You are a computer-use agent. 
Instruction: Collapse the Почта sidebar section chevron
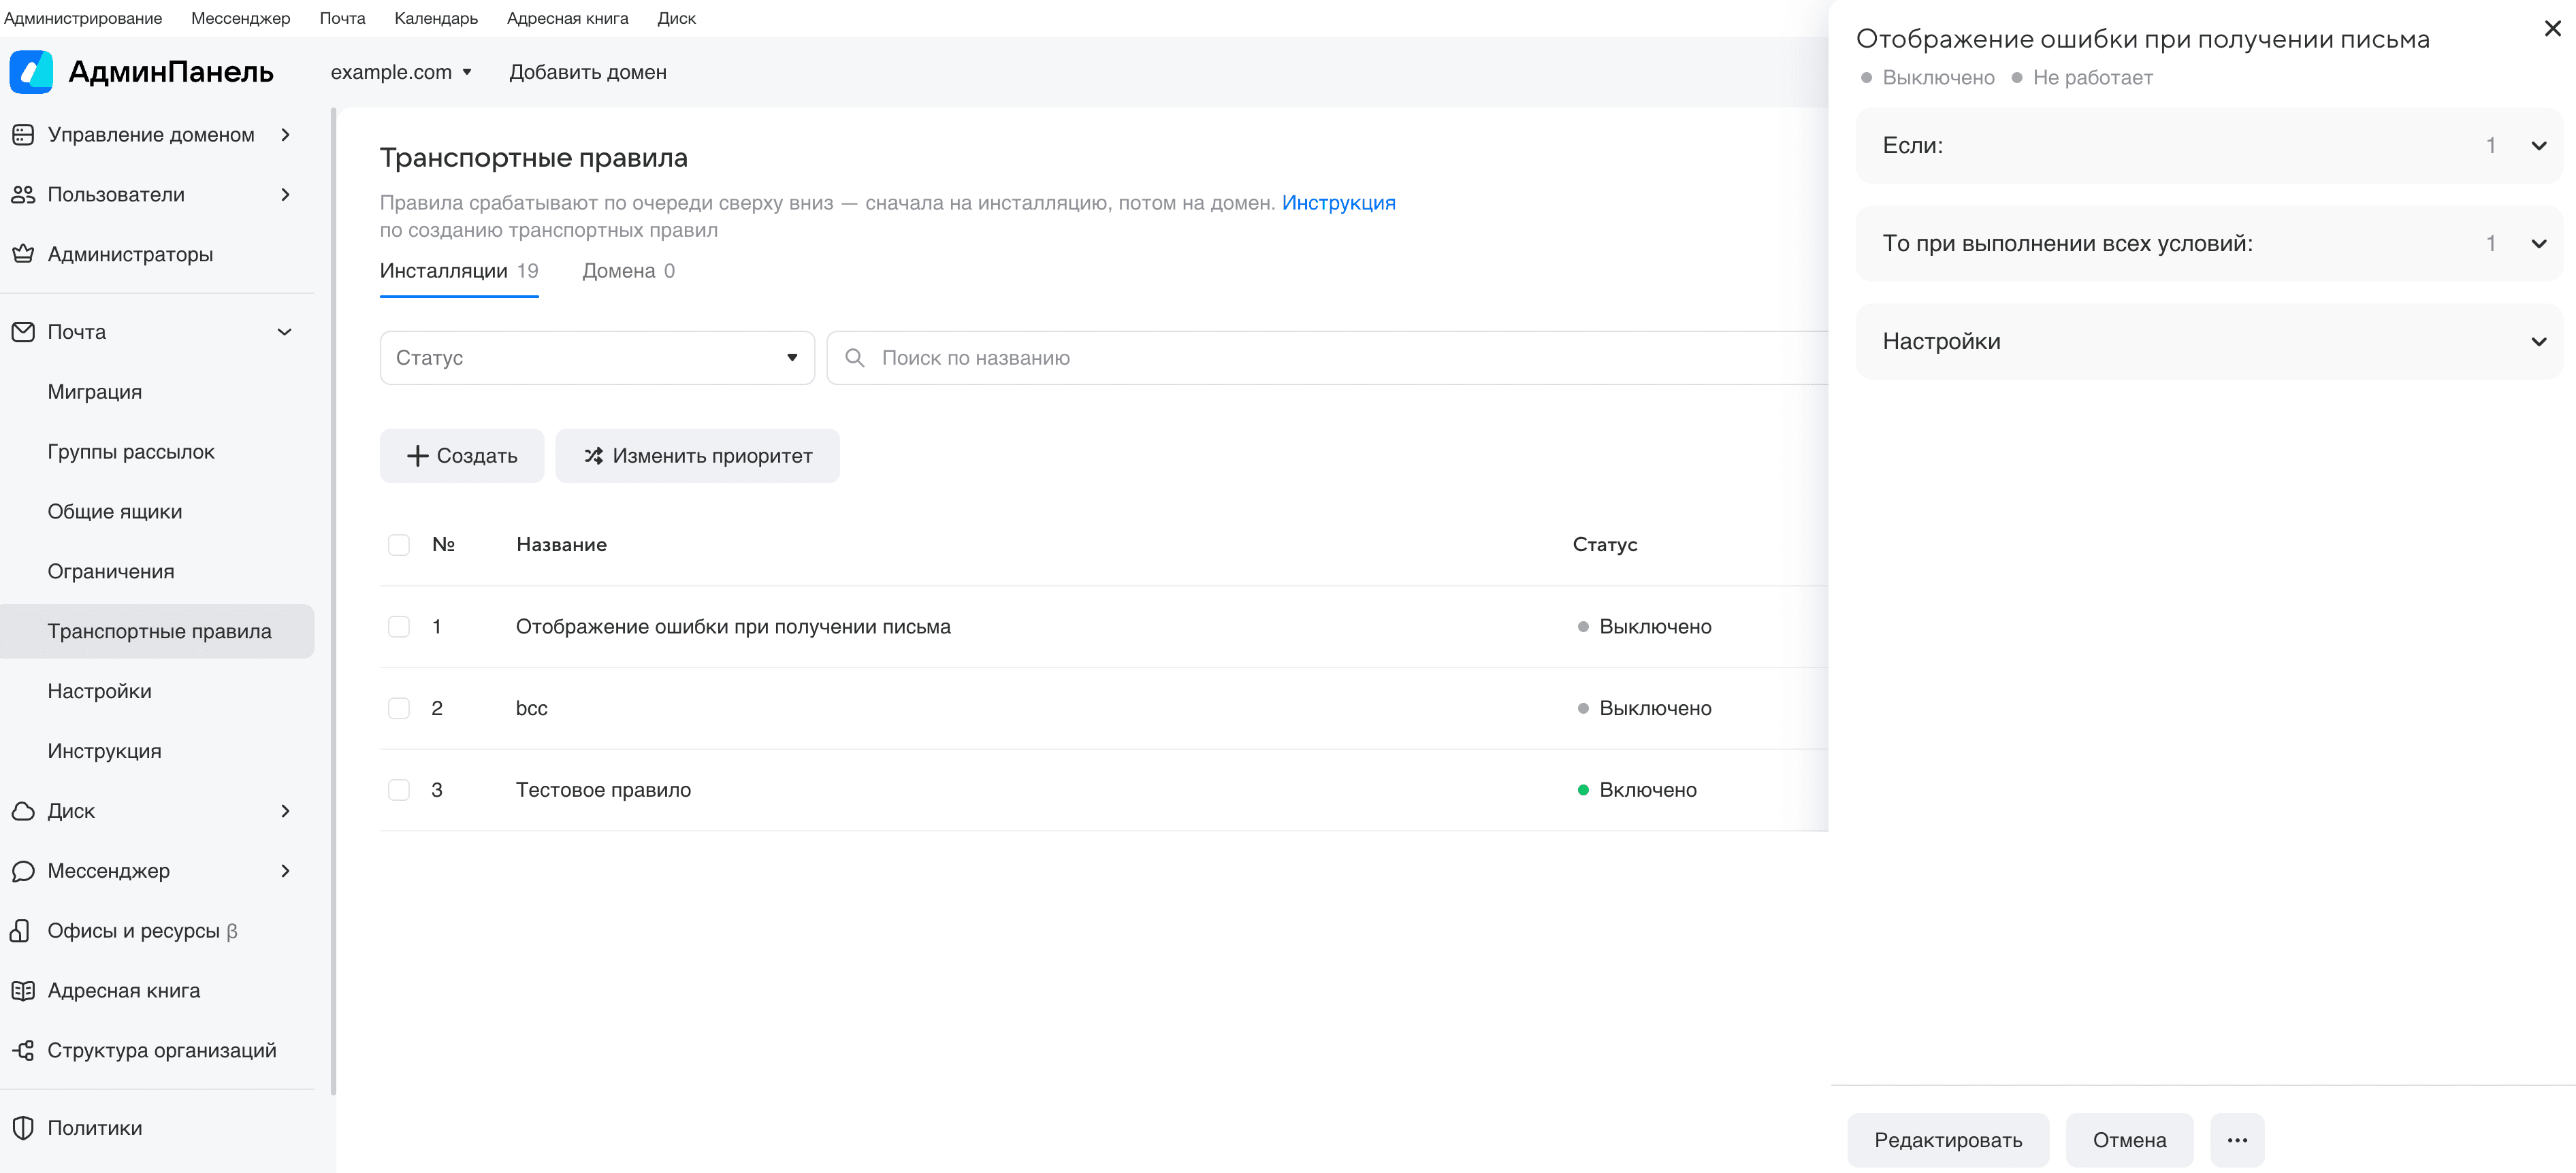285,332
